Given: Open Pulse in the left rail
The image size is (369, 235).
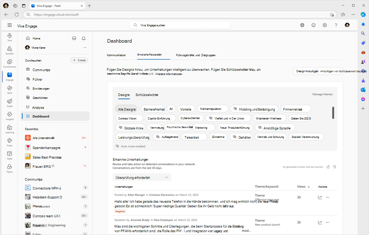Looking at the screenshot, I should click(x=10, y=142).
